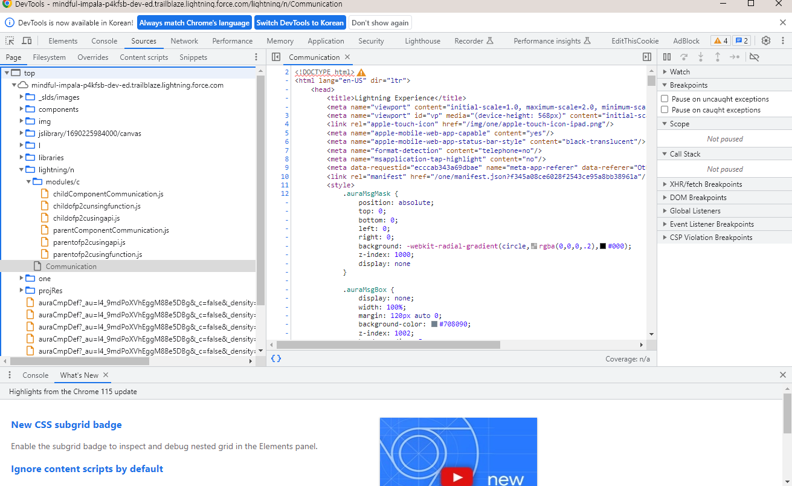Viewport: 792px width, 486px height.
Task: Switch to the Console drawer tab
Action: 36,375
